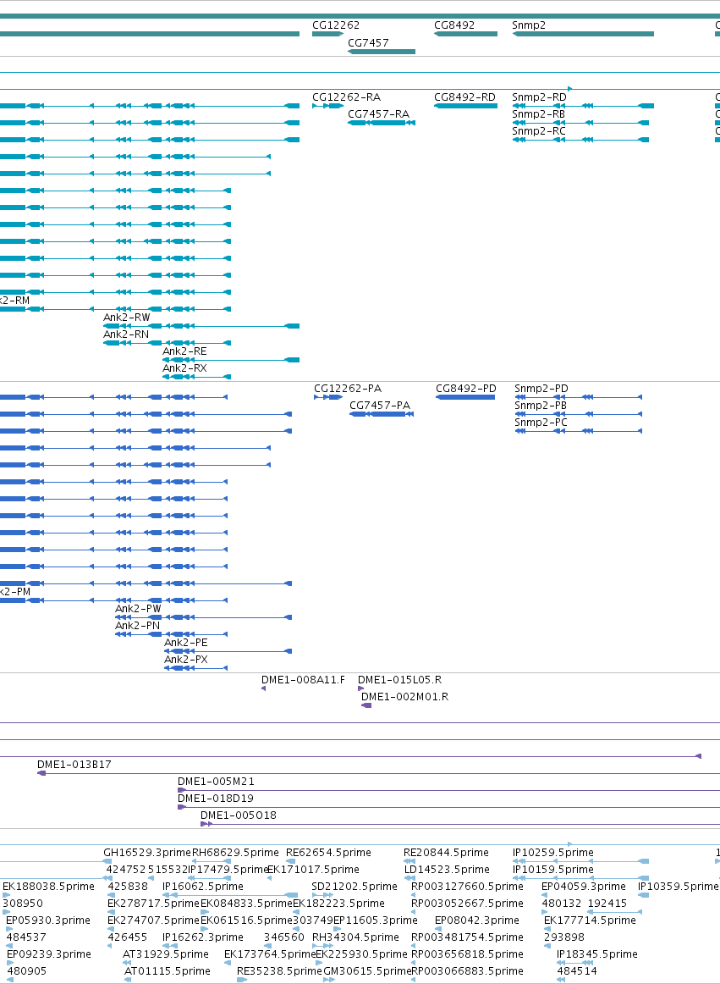Select the Snmp2-RD transcript label

click(x=540, y=97)
